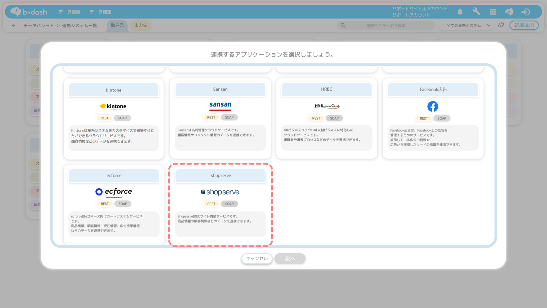Click the HRビジネスクラウド description text

click(322, 135)
